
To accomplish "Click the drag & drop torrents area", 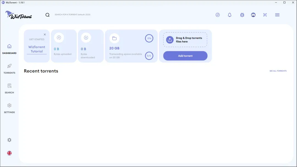I will (185, 40).
